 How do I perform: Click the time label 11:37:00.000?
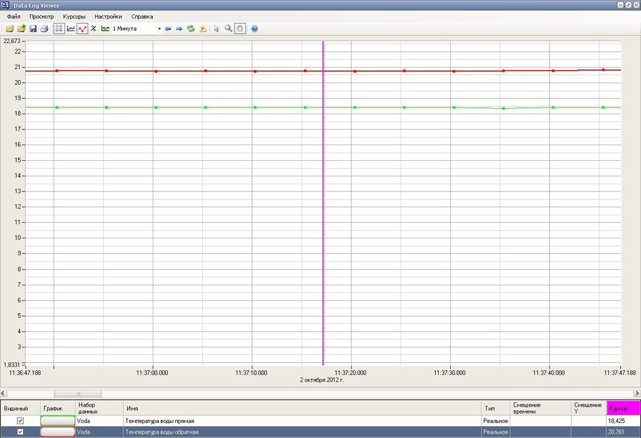pyautogui.click(x=152, y=373)
